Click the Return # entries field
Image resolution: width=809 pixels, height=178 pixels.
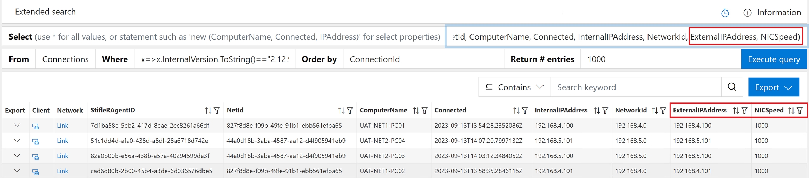660,59
